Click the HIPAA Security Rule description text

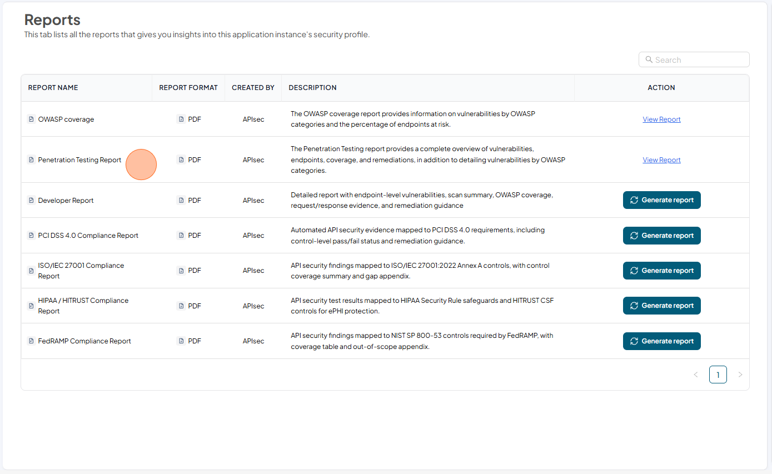click(x=422, y=306)
